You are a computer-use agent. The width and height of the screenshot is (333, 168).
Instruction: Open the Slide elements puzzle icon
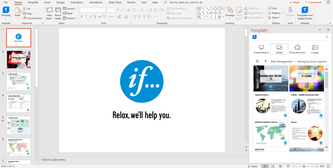pos(297,49)
